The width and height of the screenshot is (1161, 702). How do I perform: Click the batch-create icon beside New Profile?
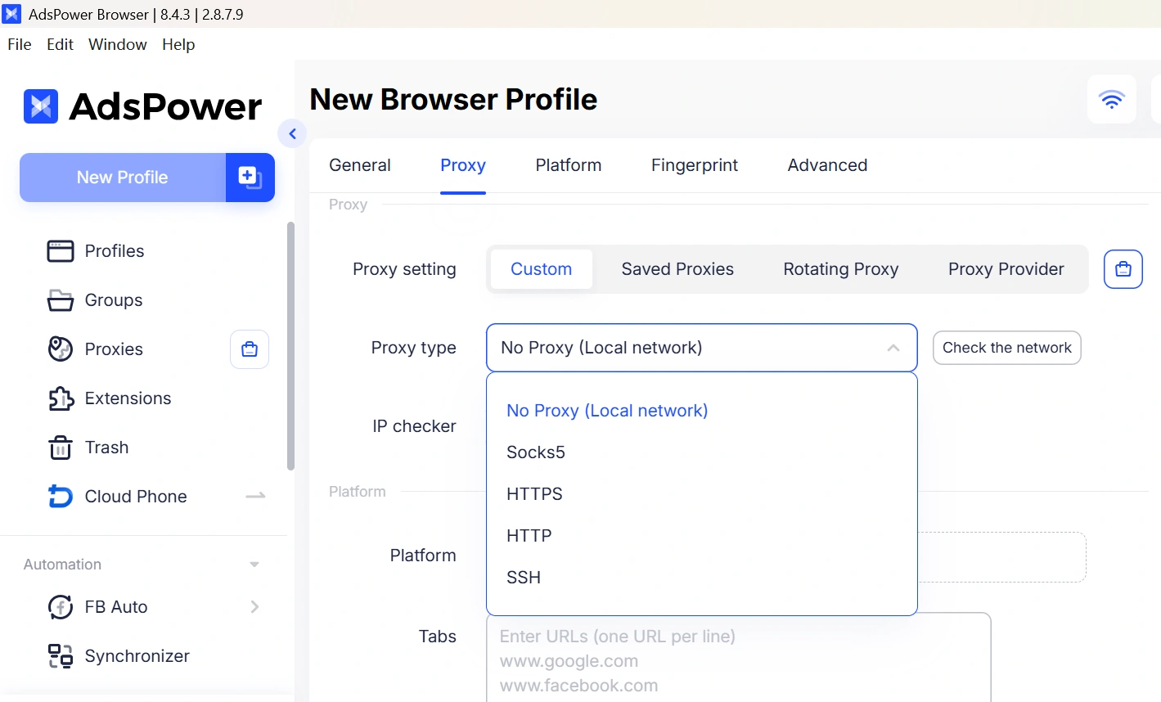click(x=250, y=177)
